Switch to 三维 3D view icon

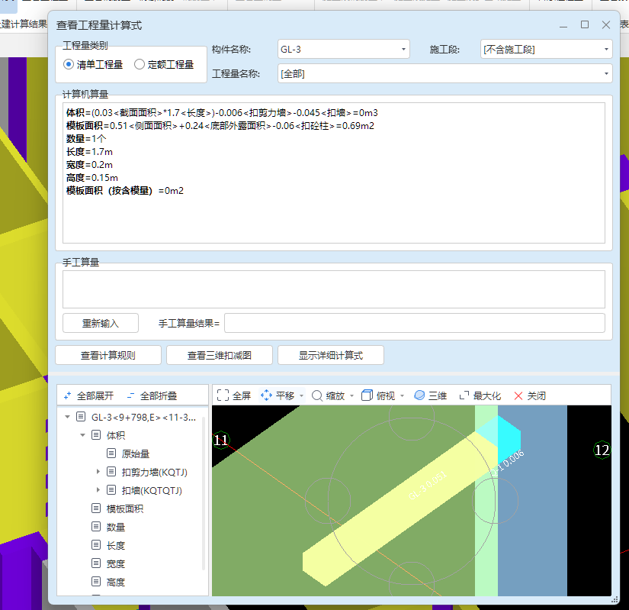pos(419,395)
